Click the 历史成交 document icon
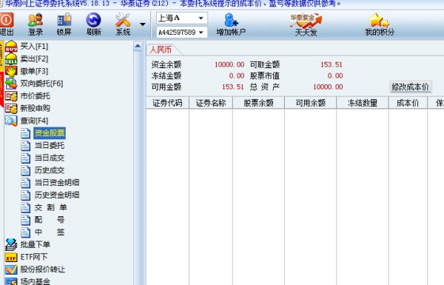Image resolution: width=444 pixels, height=285 pixels. click(x=25, y=170)
